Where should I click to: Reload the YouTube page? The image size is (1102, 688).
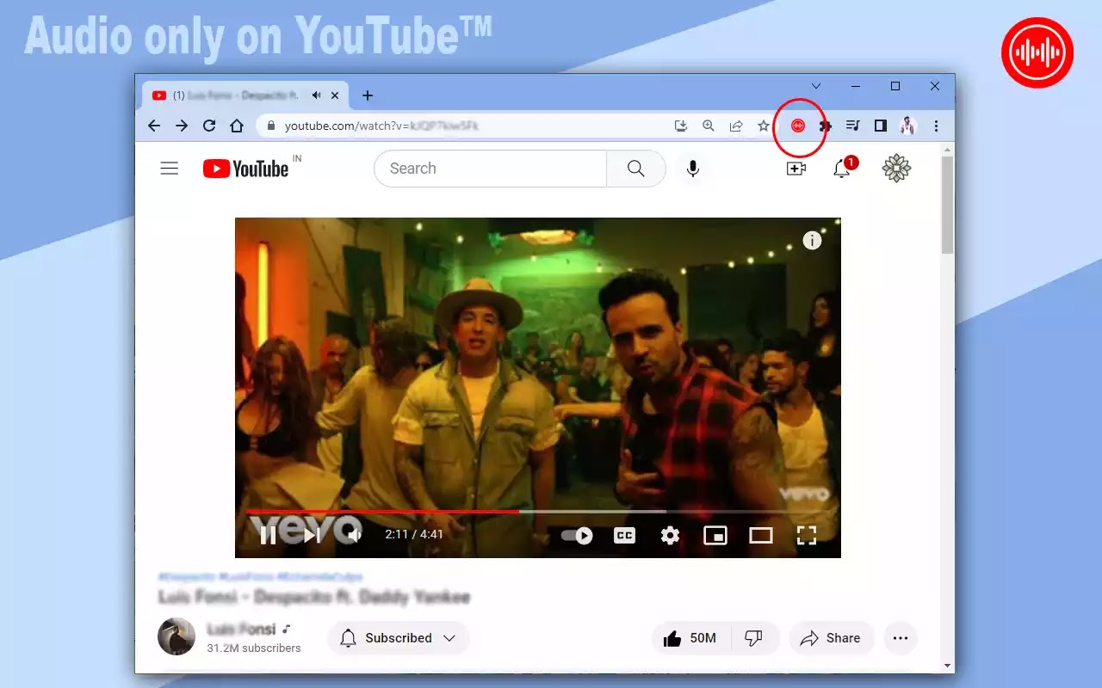209,126
